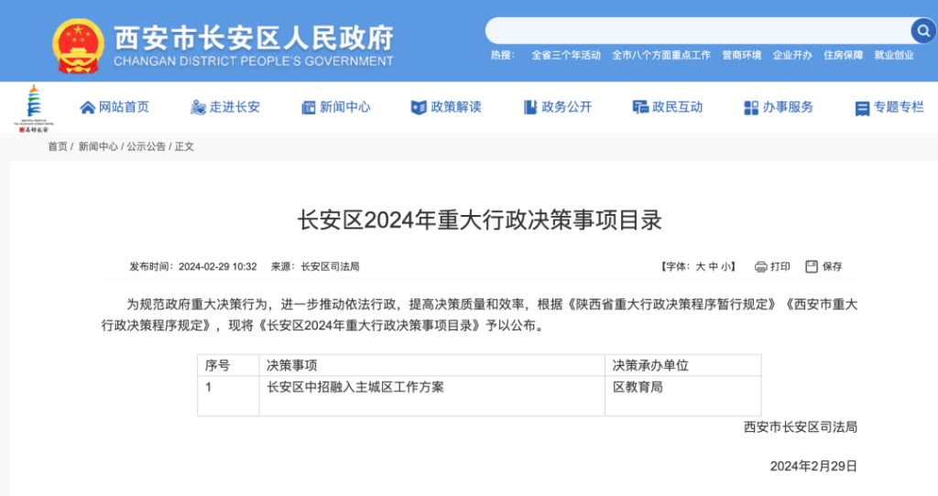The width and height of the screenshot is (938, 496).
Task: Open the 走进长安 navigation item
Action: pyautogui.click(x=224, y=107)
